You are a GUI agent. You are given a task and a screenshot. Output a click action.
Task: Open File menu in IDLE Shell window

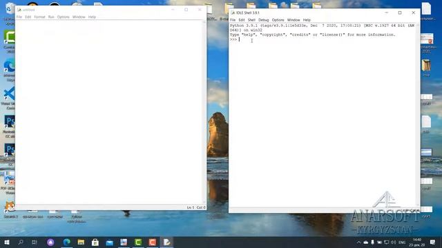tap(233, 20)
